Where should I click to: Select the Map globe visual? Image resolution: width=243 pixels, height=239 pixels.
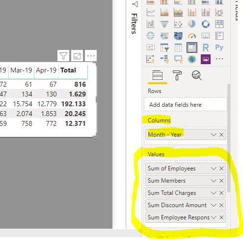click(151, 36)
